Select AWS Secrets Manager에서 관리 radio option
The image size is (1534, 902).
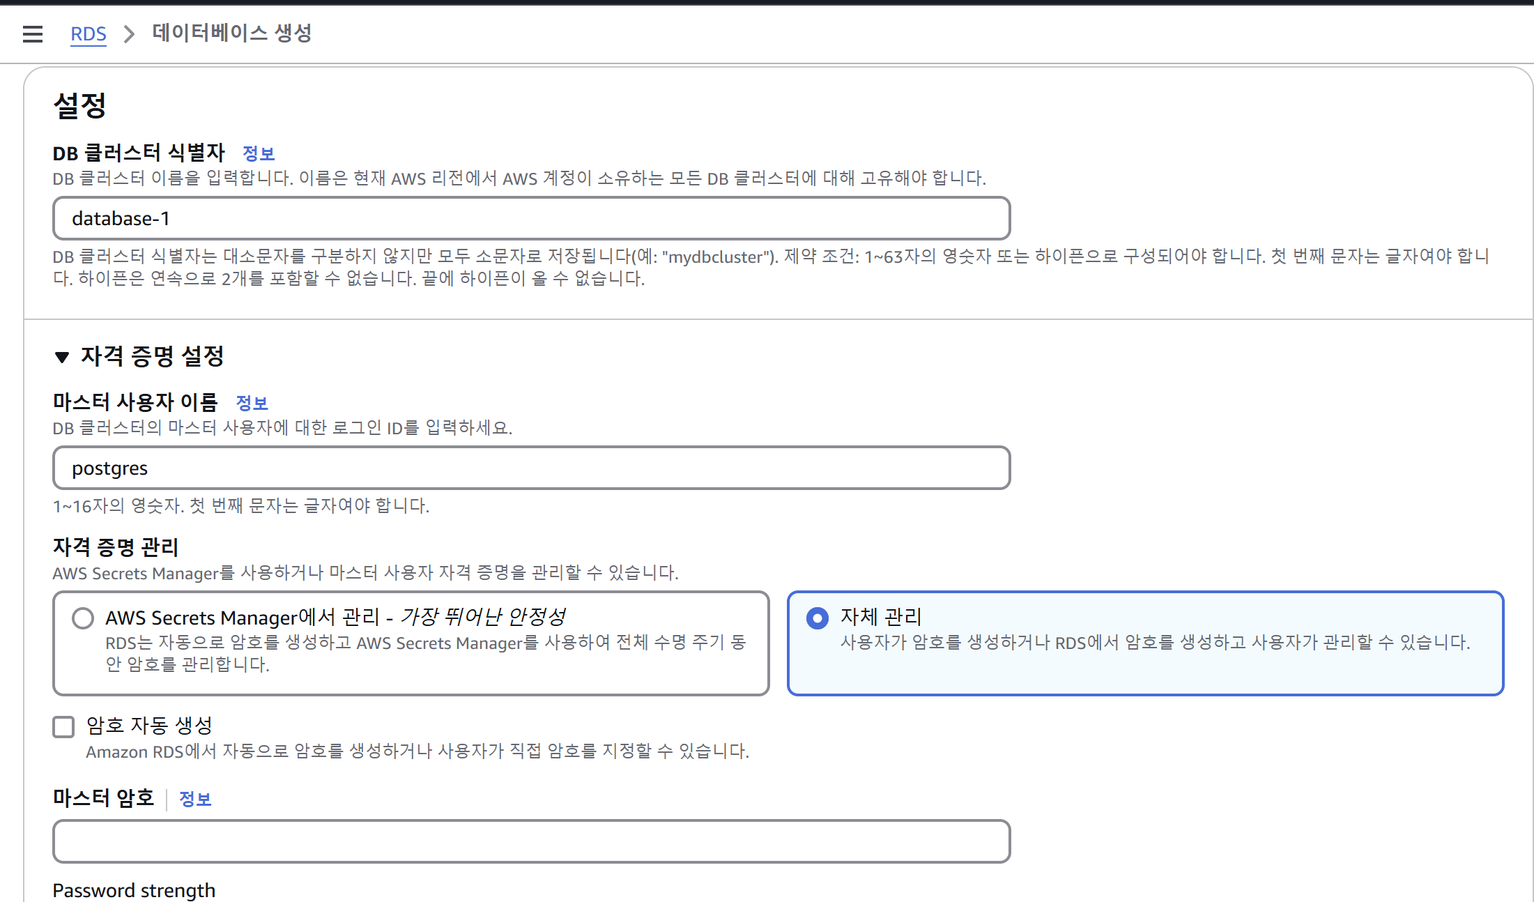(x=83, y=618)
